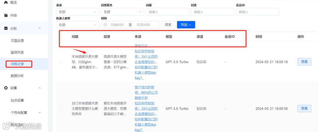Click 查看 for the 18:03:18 record
This screenshot has width=319, height=132.
304,62
